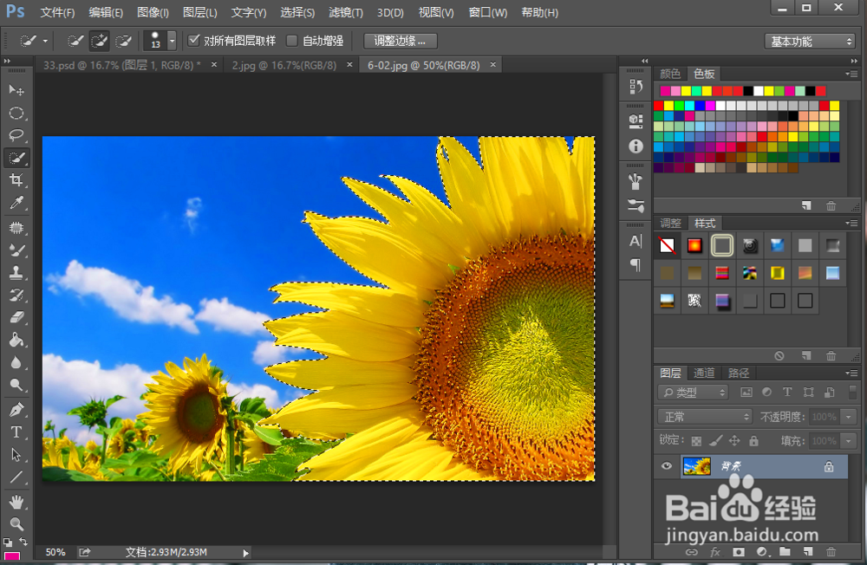Open the layer filter type dropdown

click(694, 393)
